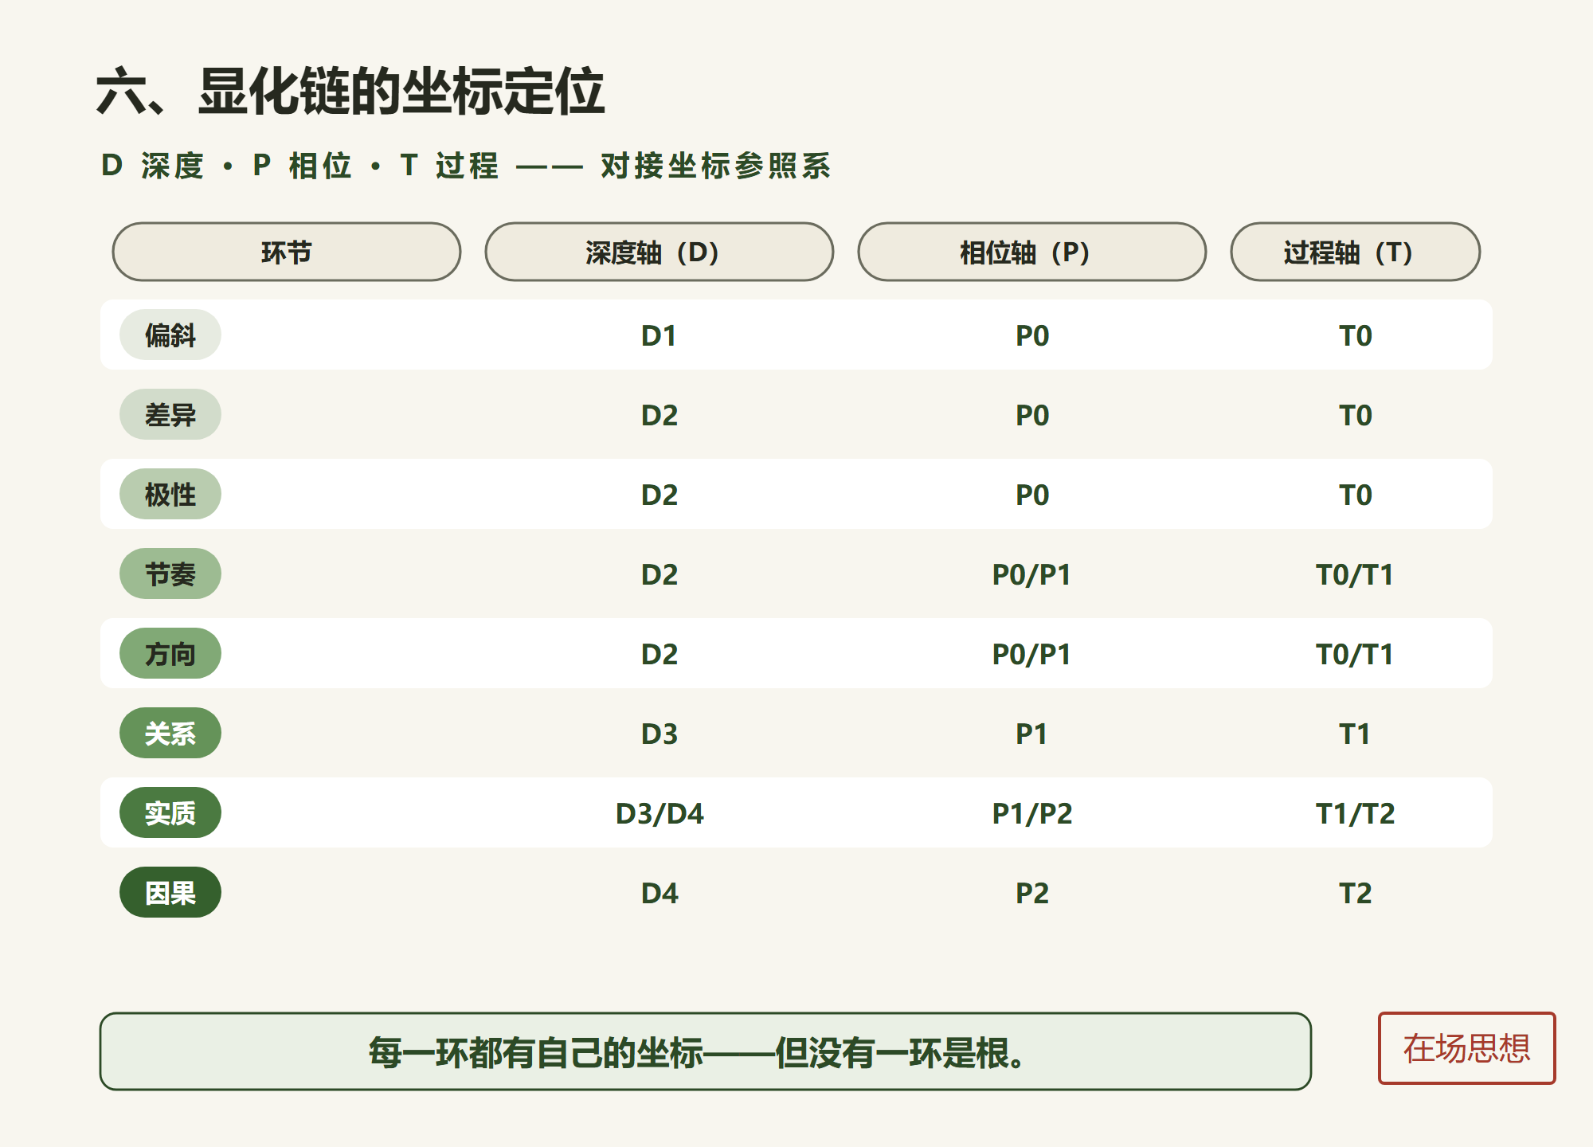Click the 在场思想 red bordered box
Screen dimensions: 1593x1147
(1466, 1048)
